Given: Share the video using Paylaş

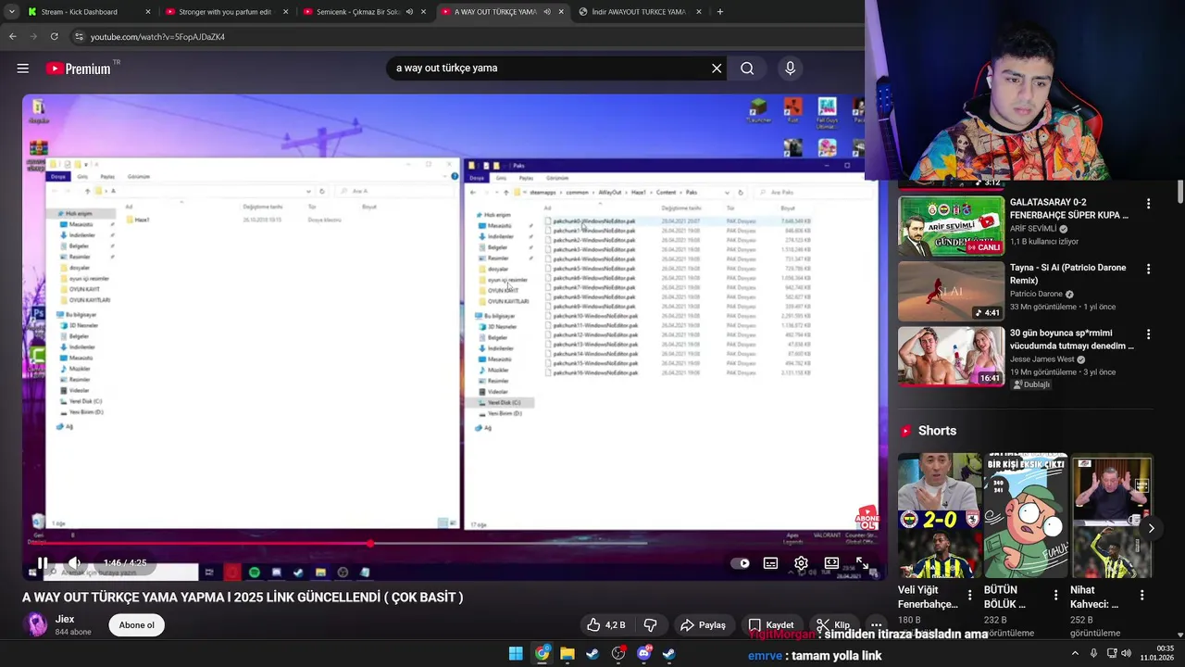Looking at the screenshot, I should coord(703,625).
